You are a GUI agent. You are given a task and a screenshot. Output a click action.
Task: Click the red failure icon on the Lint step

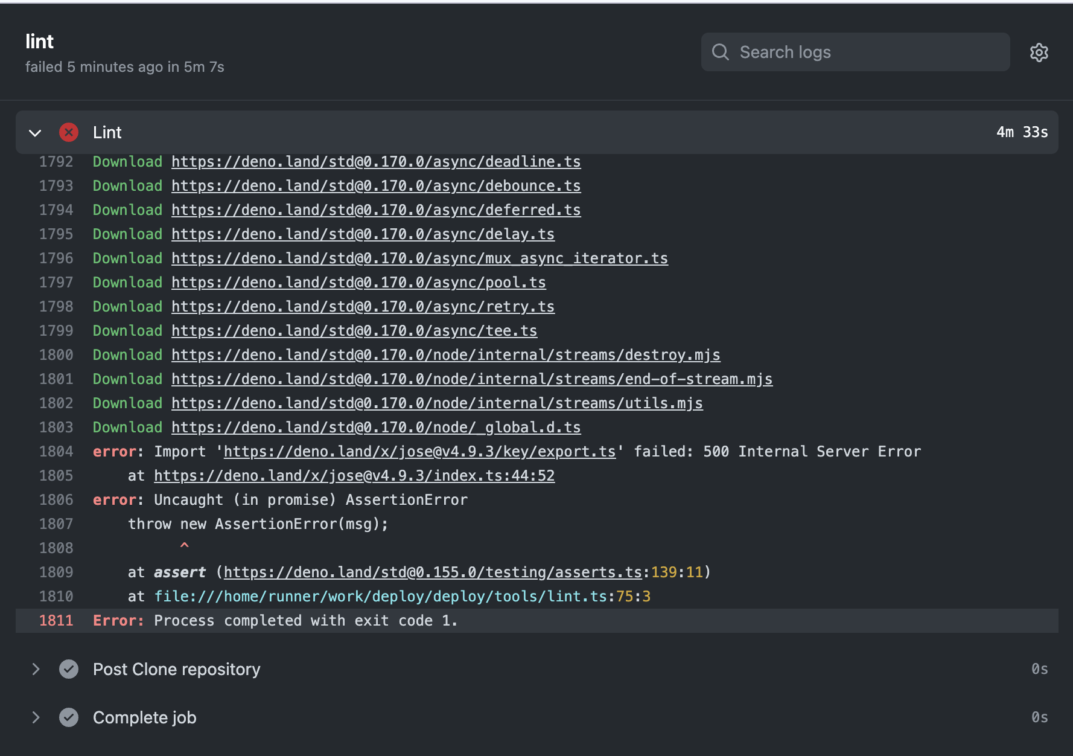point(69,132)
